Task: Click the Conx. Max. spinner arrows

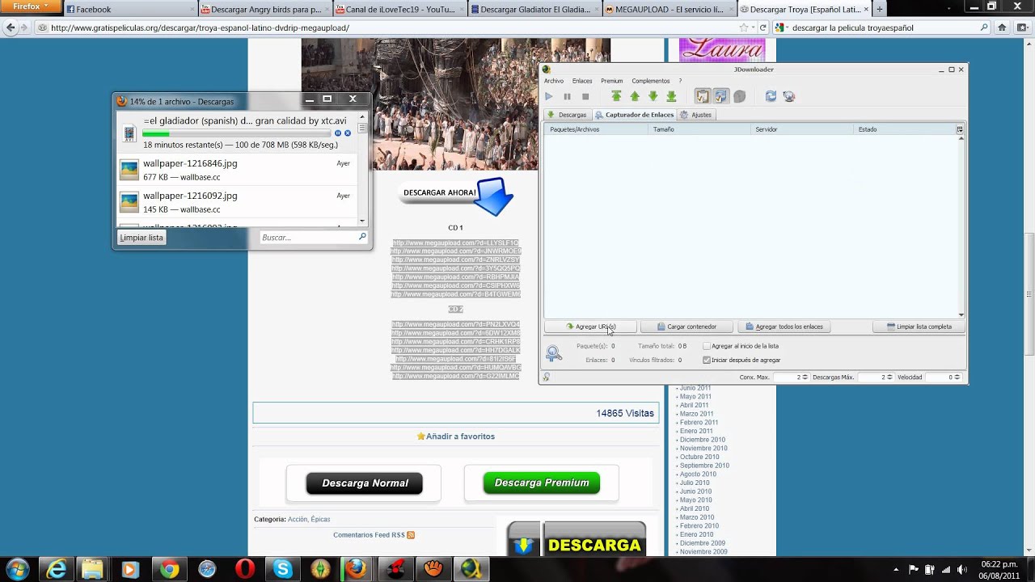Action: [805, 377]
